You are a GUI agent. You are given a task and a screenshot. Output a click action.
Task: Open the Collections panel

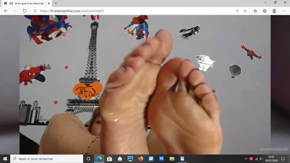265,11
